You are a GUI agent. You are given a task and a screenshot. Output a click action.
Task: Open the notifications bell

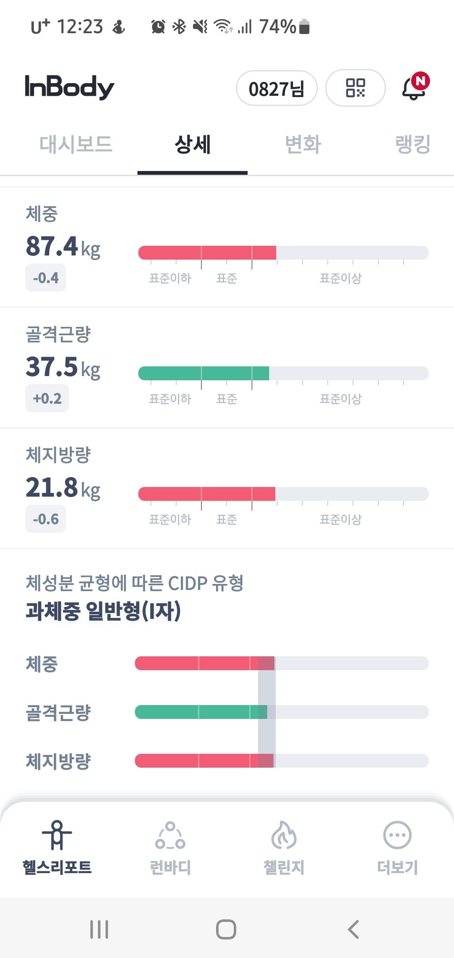pyautogui.click(x=414, y=88)
